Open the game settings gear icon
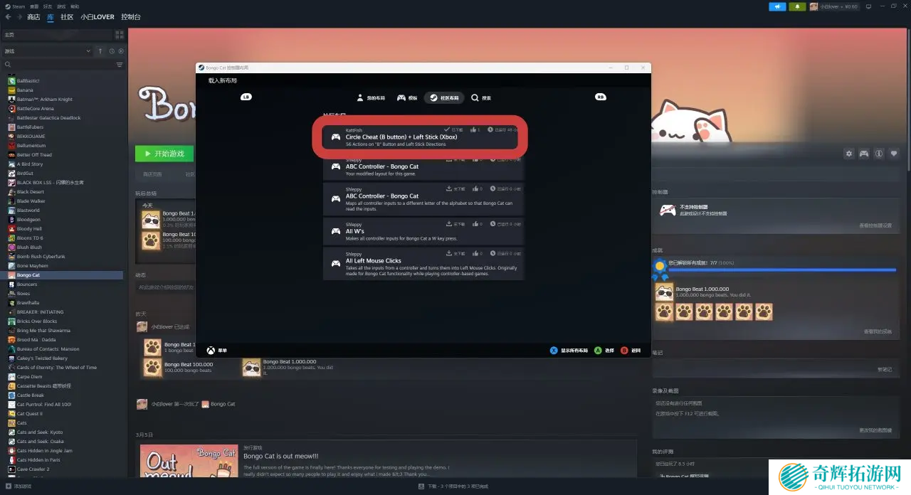911x495 pixels. 848,154
